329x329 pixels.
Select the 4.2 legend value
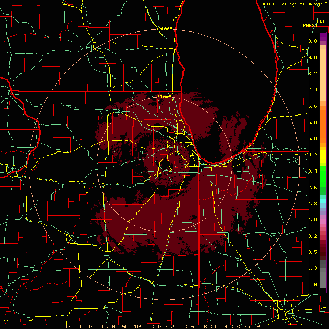[313, 155]
